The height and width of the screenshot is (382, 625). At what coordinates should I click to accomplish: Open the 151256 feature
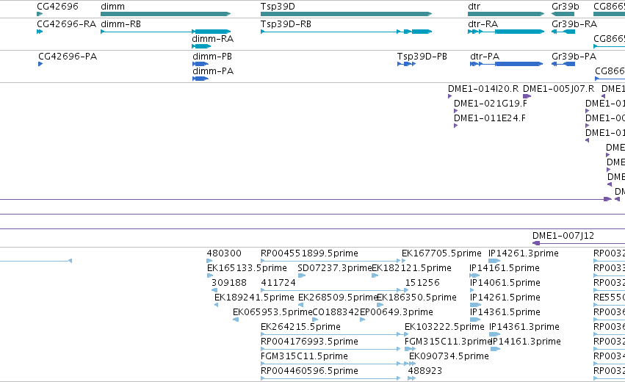[x=408, y=290]
